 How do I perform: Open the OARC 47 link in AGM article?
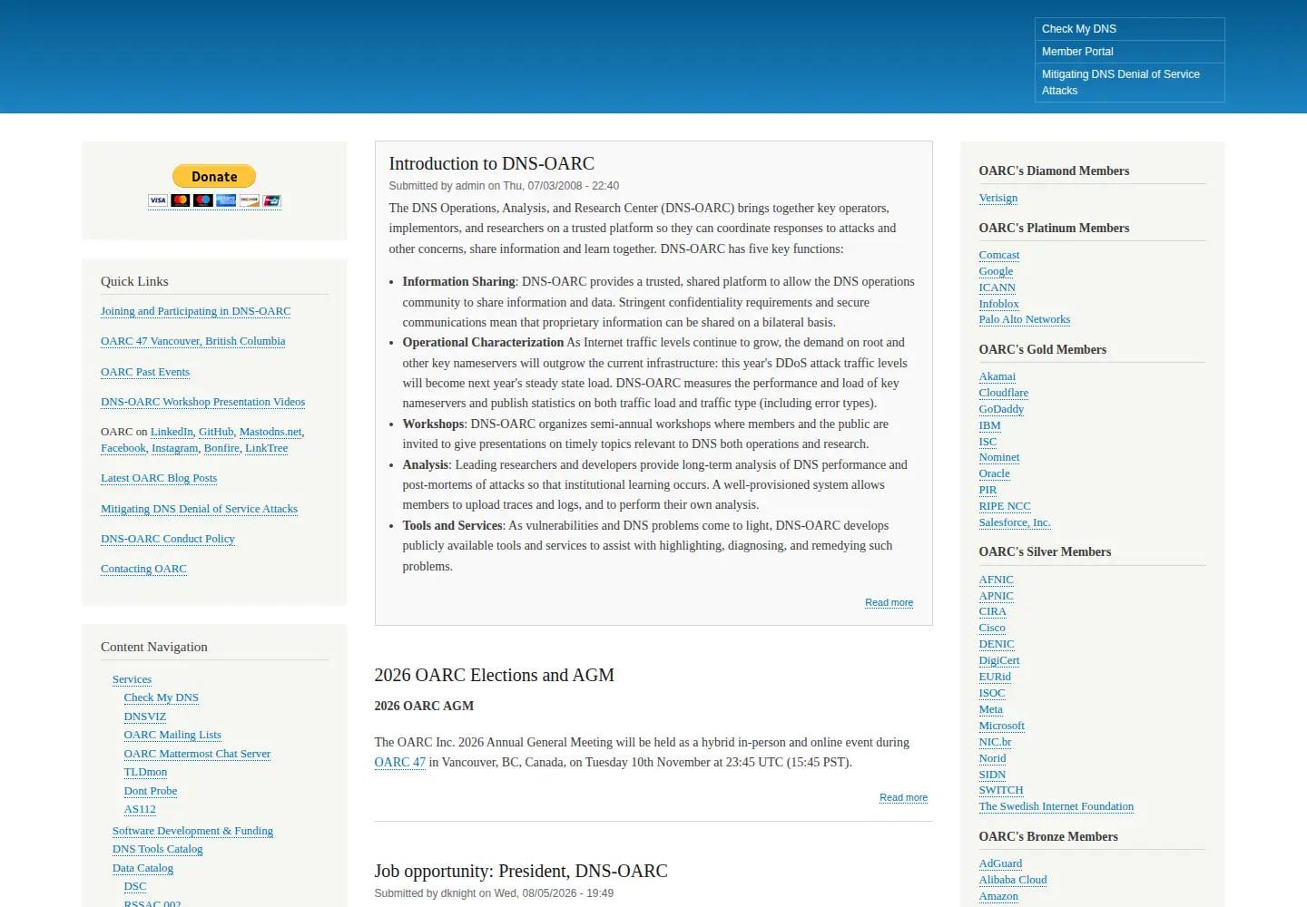(x=399, y=762)
